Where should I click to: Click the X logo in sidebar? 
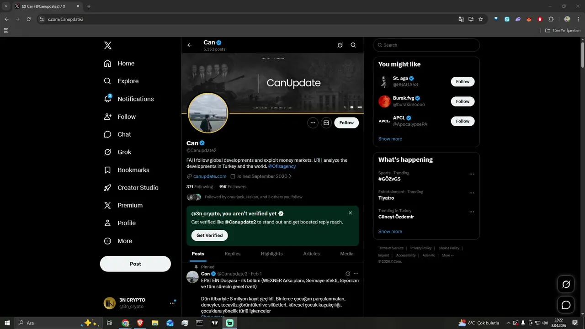[107, 45]
